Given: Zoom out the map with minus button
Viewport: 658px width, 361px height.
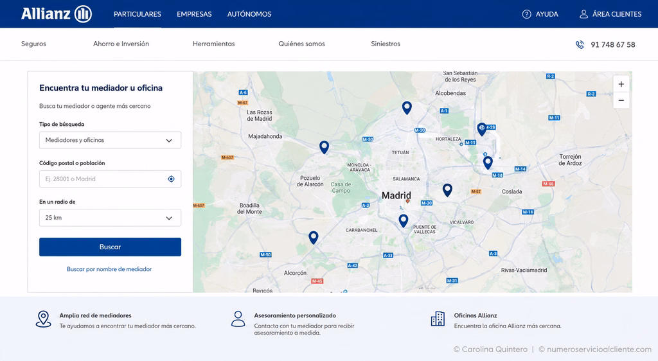Looking at the screenshot, I should [621, 101].
